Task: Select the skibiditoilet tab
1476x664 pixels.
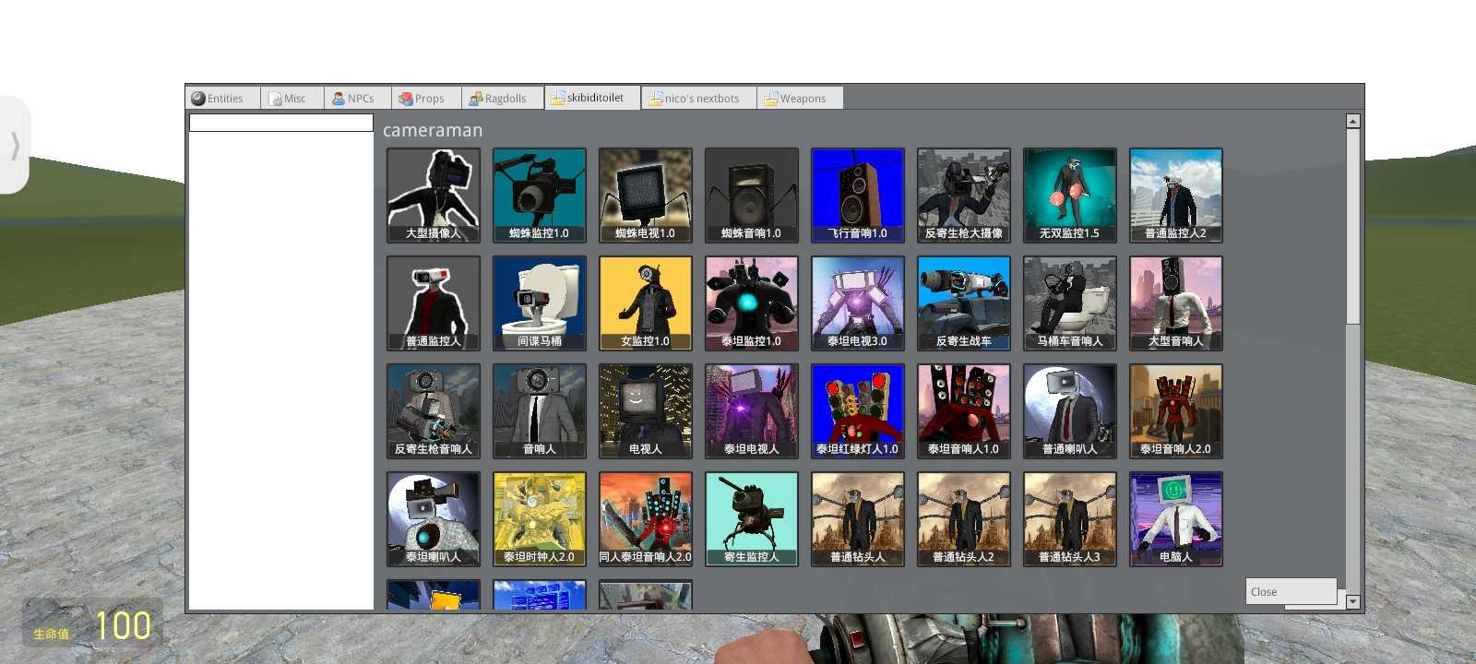Action: pos(592,98)
